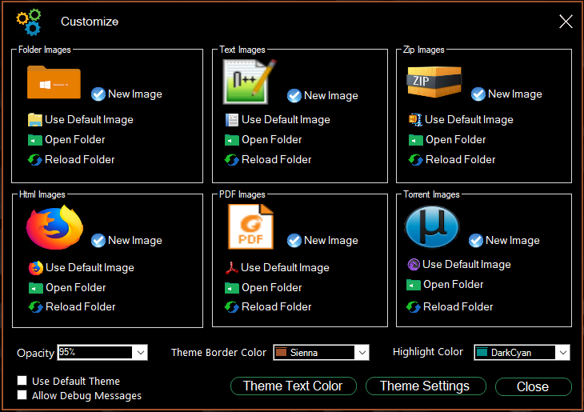Open the Highlight Color dropdown arrow

562,352
